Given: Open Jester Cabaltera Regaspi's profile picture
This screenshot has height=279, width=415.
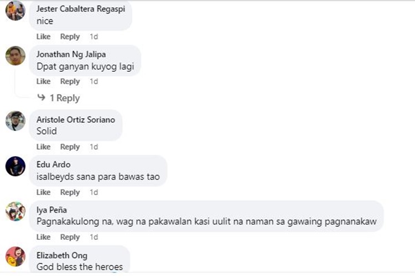Looking at the screenshot, I should 15,11.
